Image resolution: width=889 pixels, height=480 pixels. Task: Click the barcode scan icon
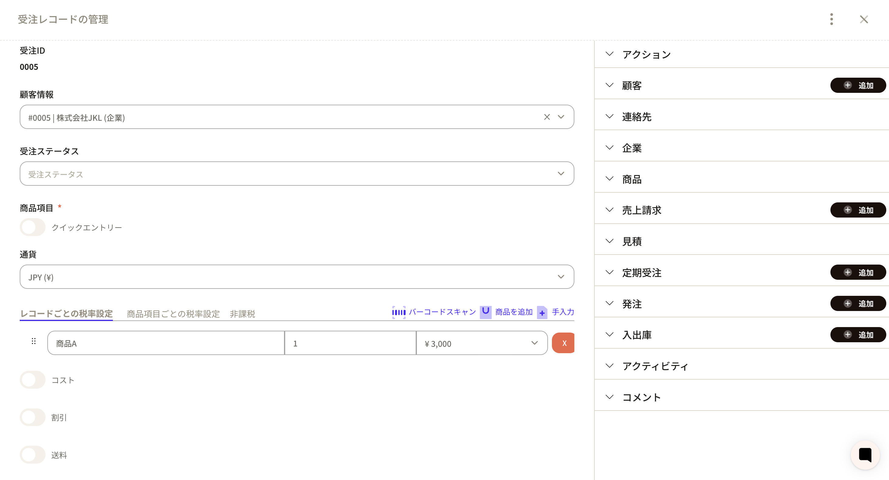(x=399, y=312)
